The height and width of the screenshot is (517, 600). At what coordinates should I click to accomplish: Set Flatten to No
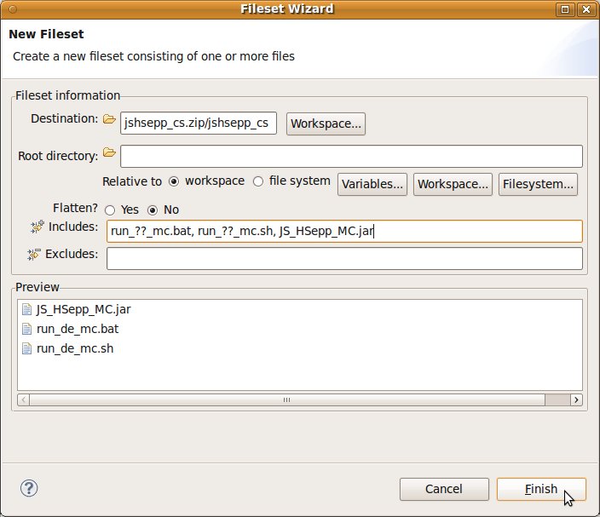click(153, 210)
